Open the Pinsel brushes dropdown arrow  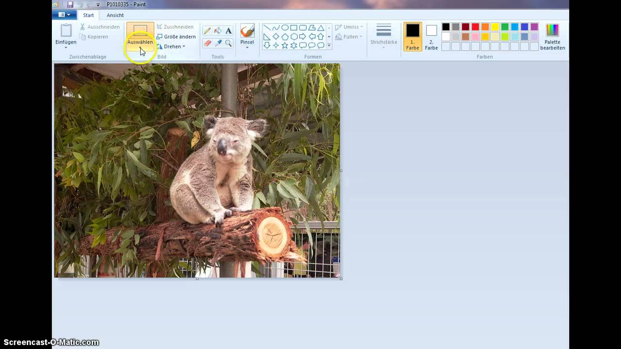point(247,48)
